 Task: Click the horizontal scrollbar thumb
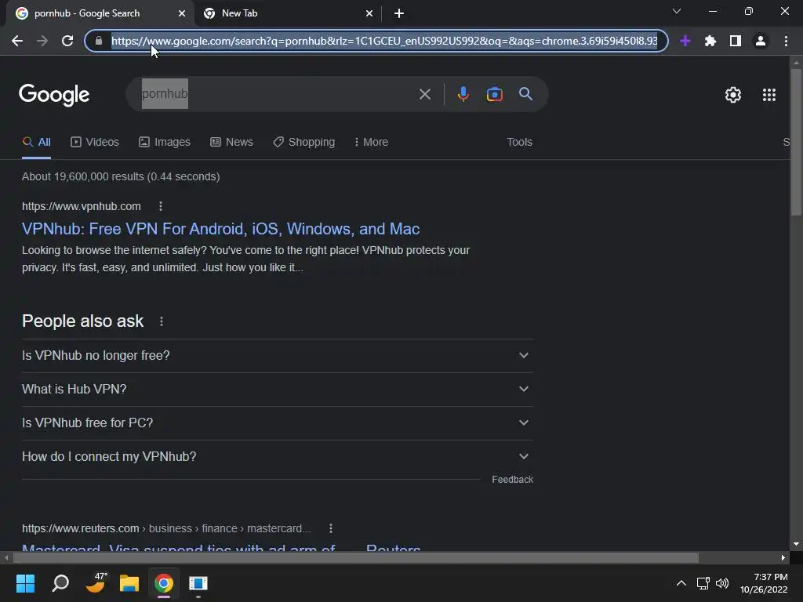355,557
